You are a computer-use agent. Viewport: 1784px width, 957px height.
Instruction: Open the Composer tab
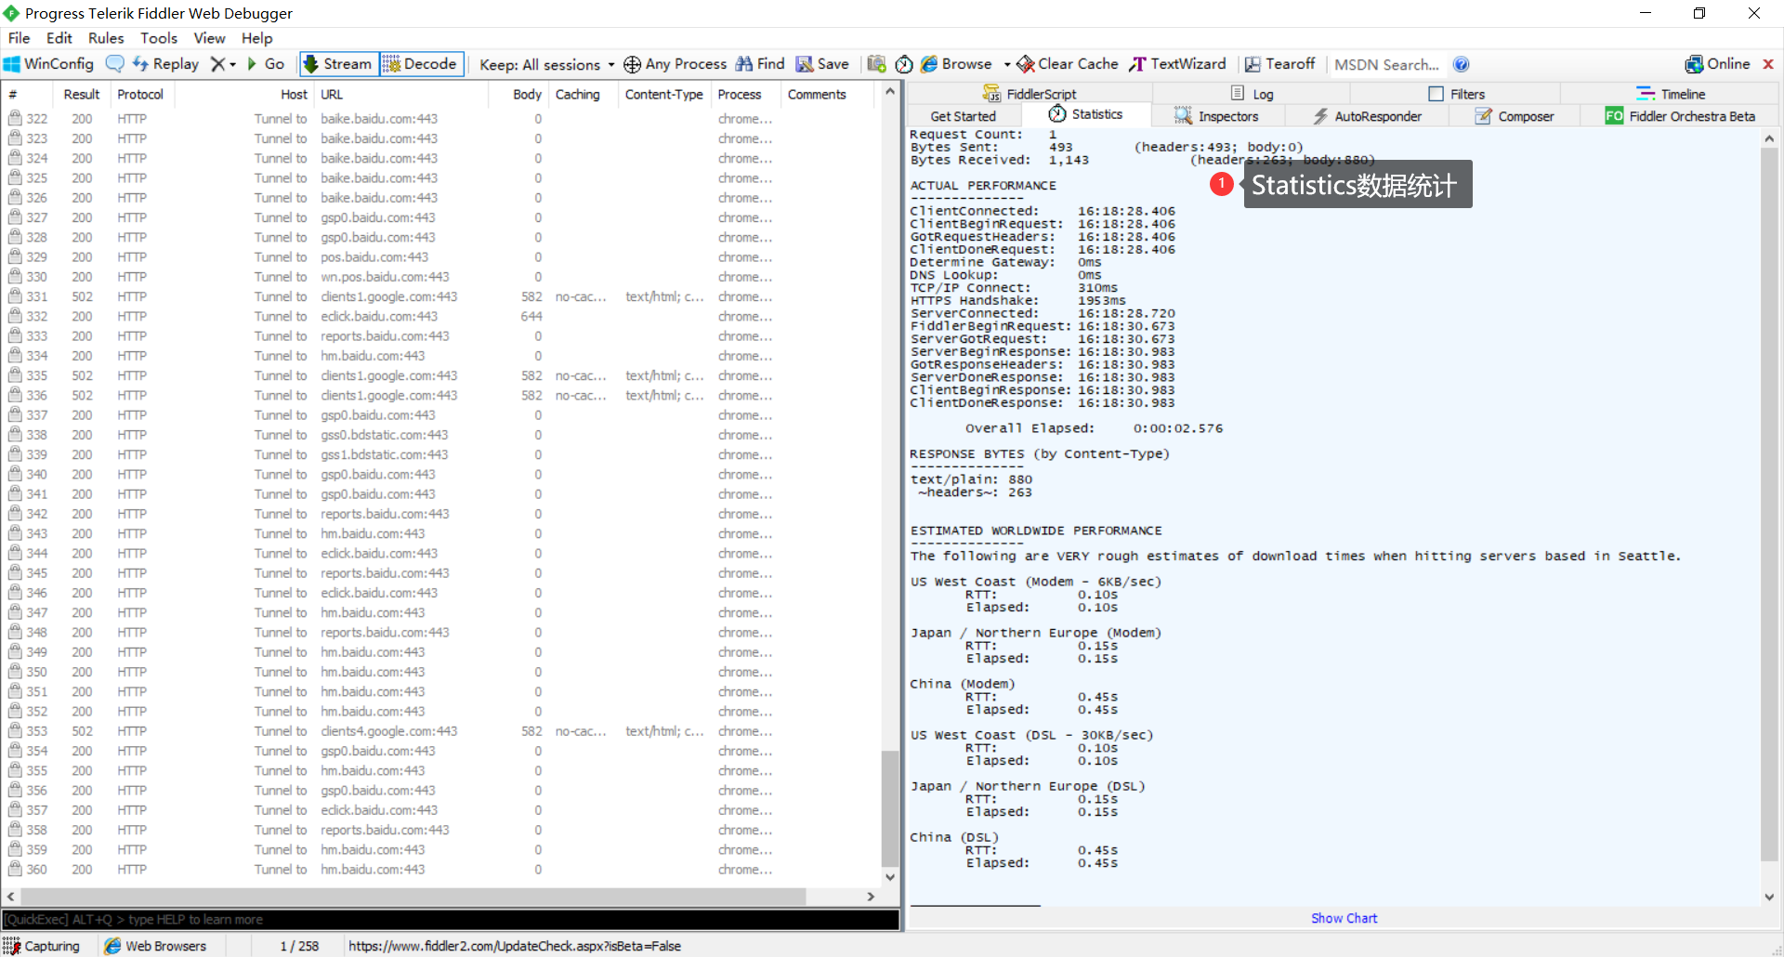click(x=1514, y=116)
